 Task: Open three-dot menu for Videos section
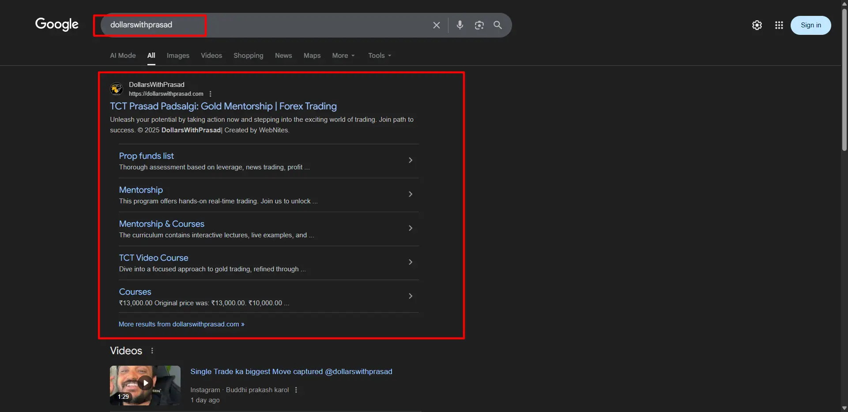click(x=152, y=350)
